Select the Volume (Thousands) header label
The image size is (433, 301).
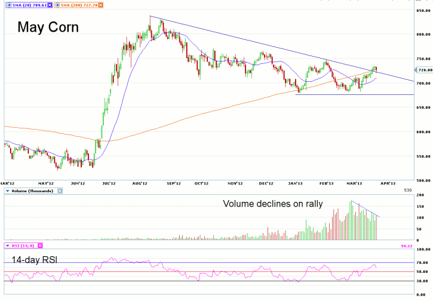tap(32, 191)
